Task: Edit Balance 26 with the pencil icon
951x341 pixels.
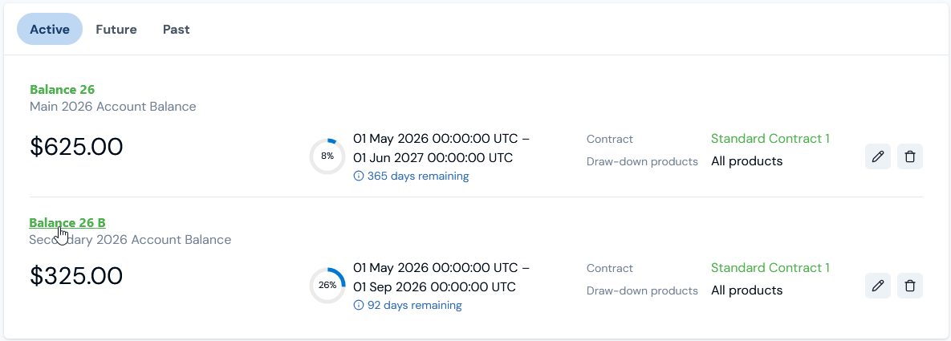Action: pyautogui.click(x=878, y=156)
